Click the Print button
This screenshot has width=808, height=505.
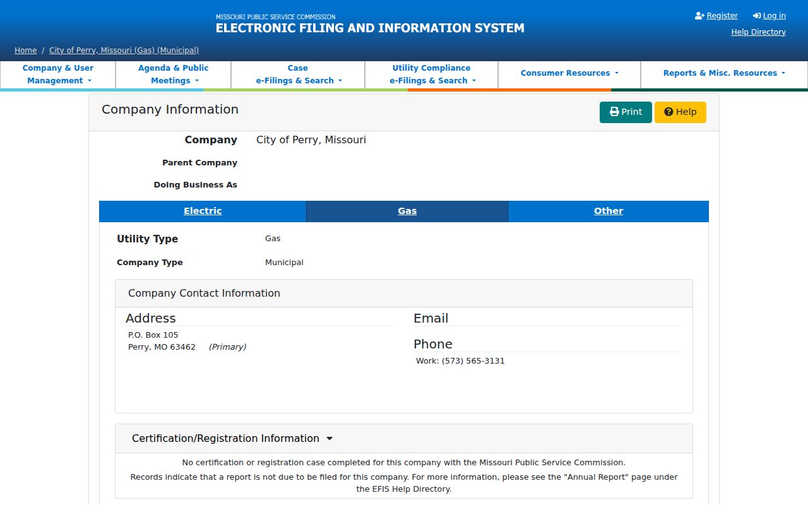click(x=626, y=112)
